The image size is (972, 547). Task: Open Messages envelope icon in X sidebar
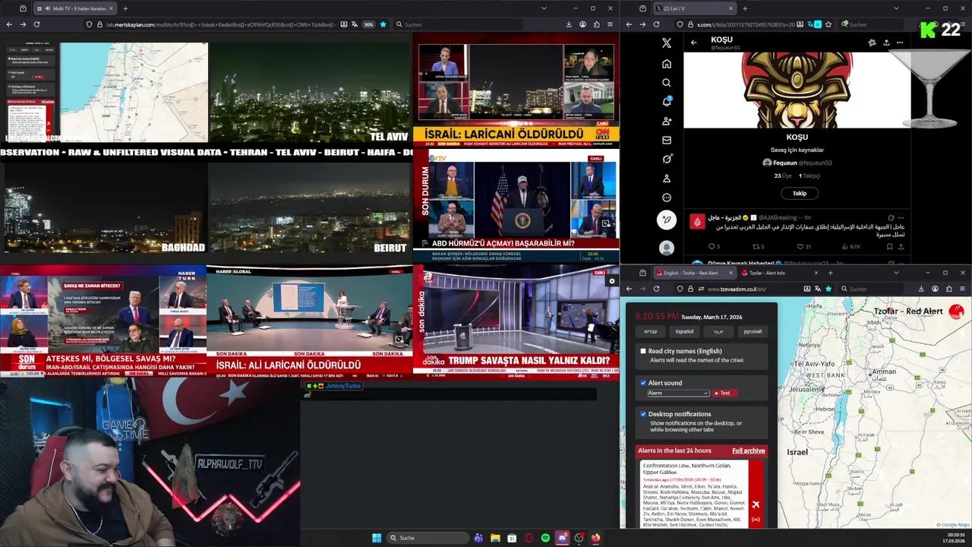[x=667, y=140]
